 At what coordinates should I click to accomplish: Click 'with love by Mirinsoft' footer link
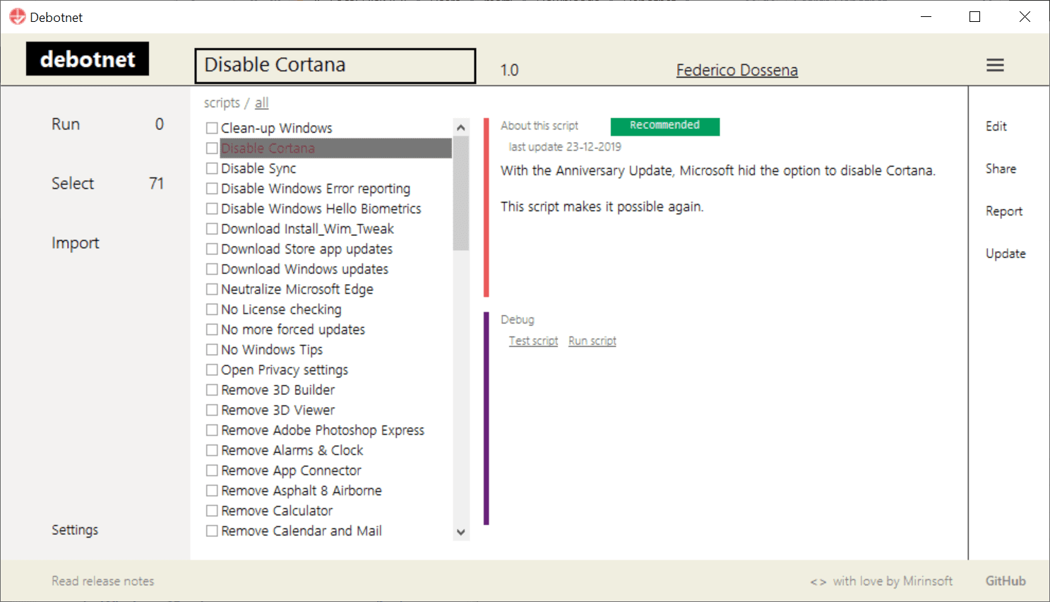[x=893, y=581]
